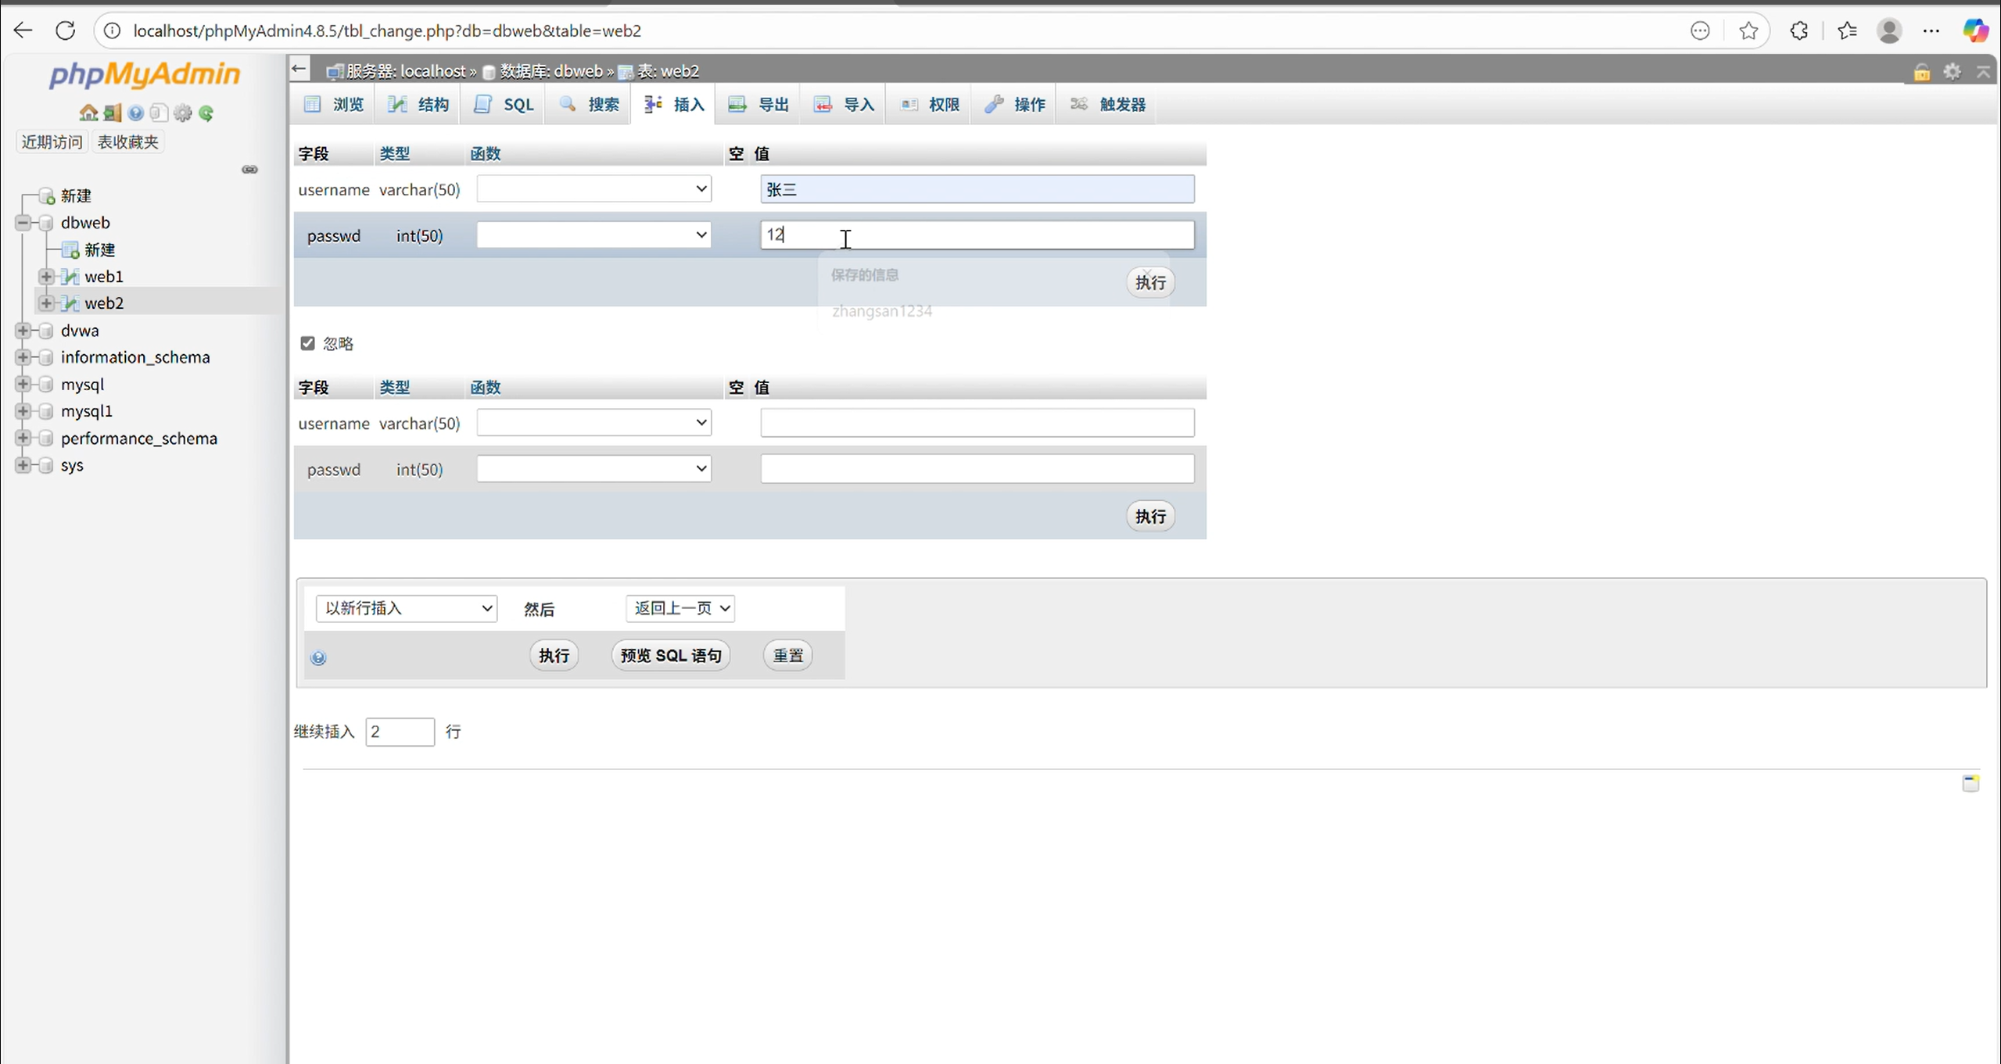Open navigation panel settings gear icon
Viewport: 2001px width, 1064px height.
point(183,113)
